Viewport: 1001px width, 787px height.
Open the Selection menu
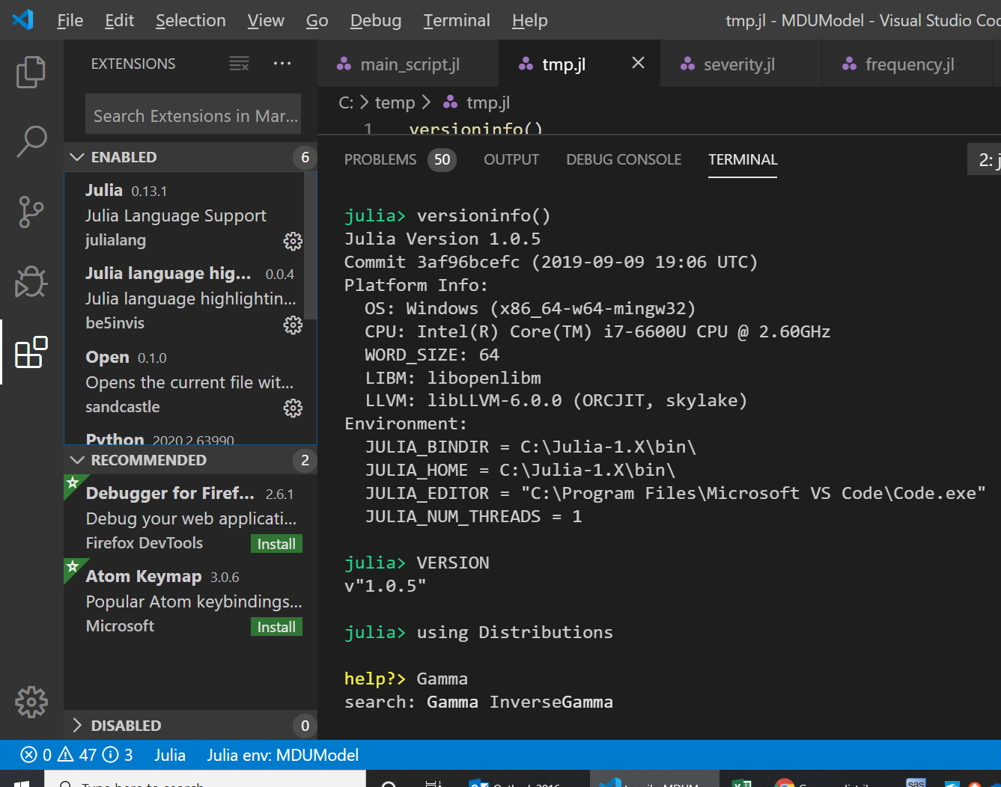[191, 20]
